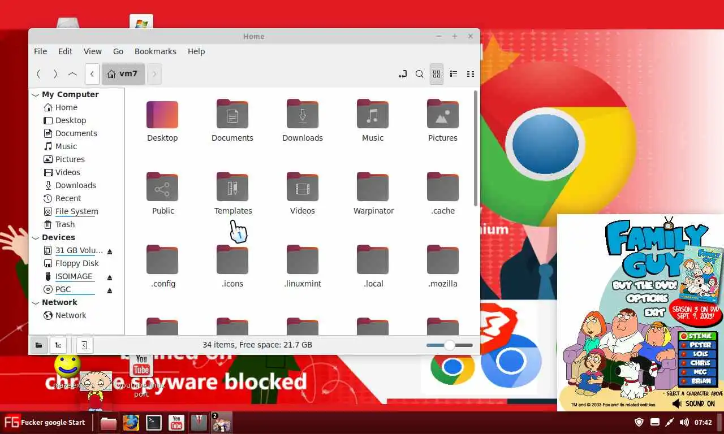Select the Desktop folder icon
Screen dimensions: 724x434
(162, 115)
